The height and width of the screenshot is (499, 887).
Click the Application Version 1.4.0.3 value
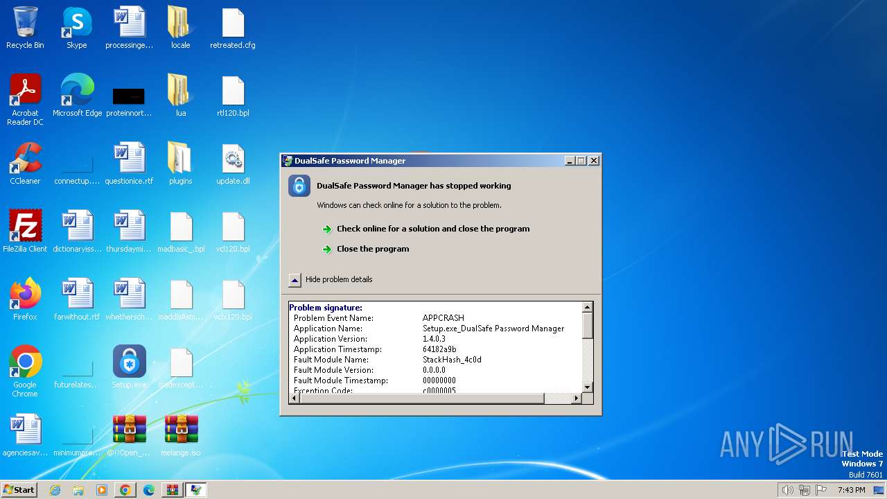point(434,339)
